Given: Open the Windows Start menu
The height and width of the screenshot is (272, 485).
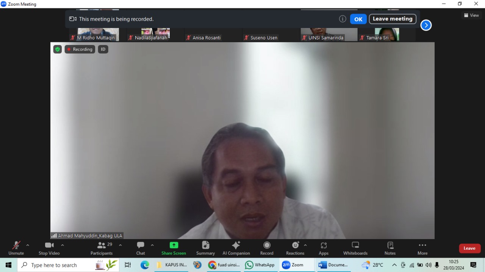Looking at the screenshot, I should (8, 265).
